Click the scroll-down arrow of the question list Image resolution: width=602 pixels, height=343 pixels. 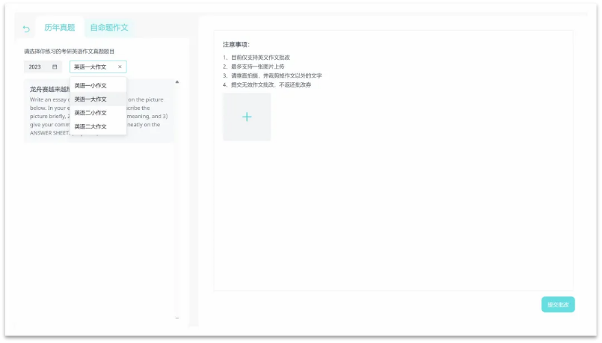click(x=177, y=318)
